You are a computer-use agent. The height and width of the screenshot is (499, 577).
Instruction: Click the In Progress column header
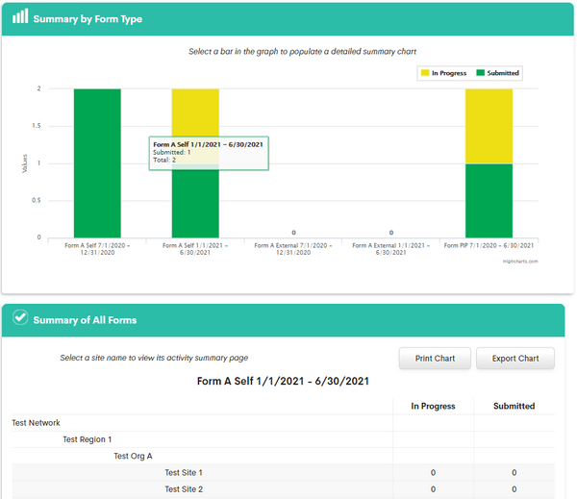point(433,406)
